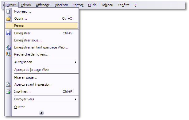189x120 pixels.
Task: Choose Enregistrer sous... entry
Action: click(42, 40)
